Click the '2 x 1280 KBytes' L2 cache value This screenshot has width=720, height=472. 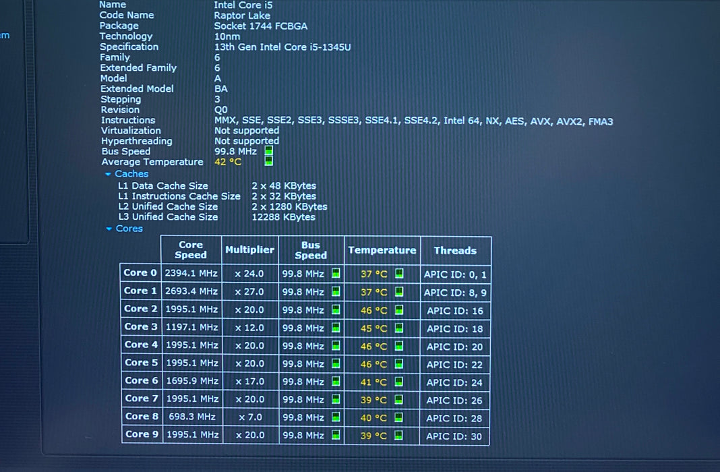pyautogui.click(x=289, y=206)
